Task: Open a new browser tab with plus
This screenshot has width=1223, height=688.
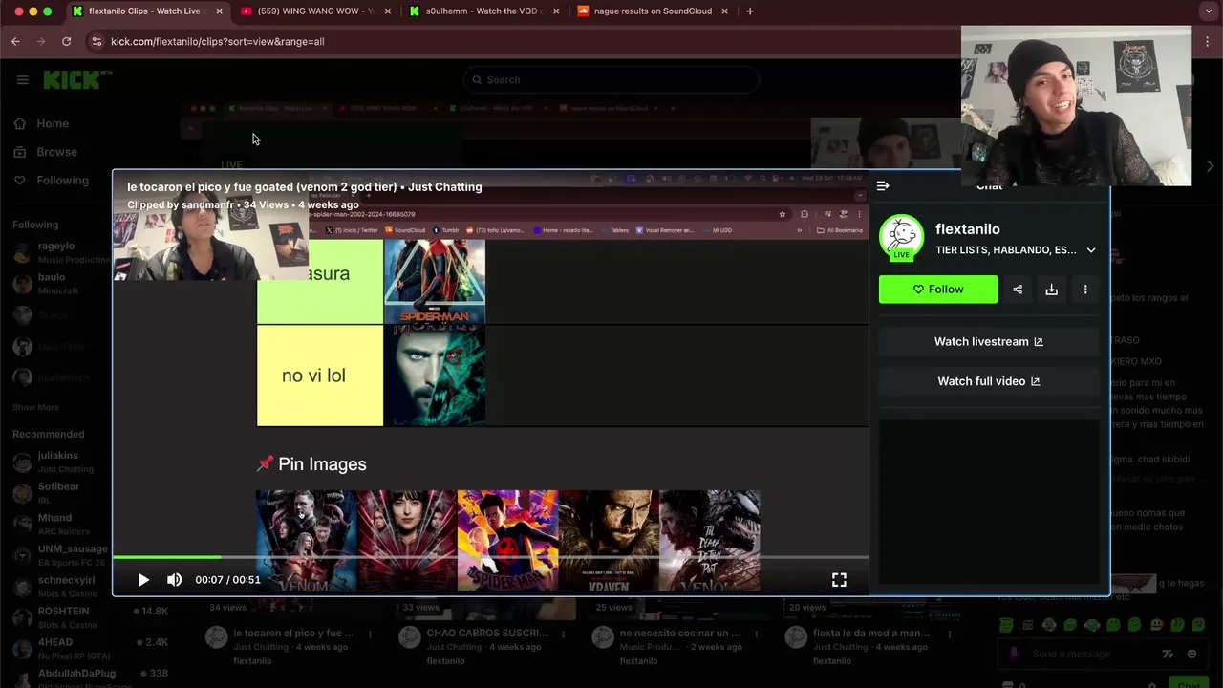Action: 750,11
